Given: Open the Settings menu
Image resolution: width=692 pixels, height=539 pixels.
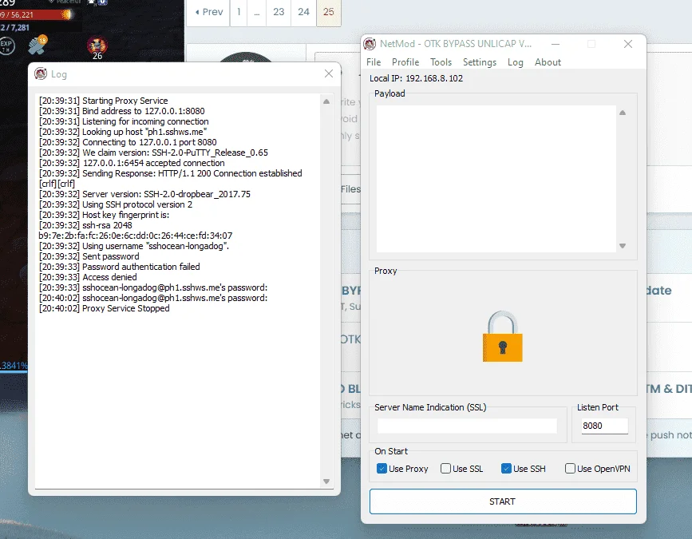Looking at the screenshot, I should [x=479, y=62].
